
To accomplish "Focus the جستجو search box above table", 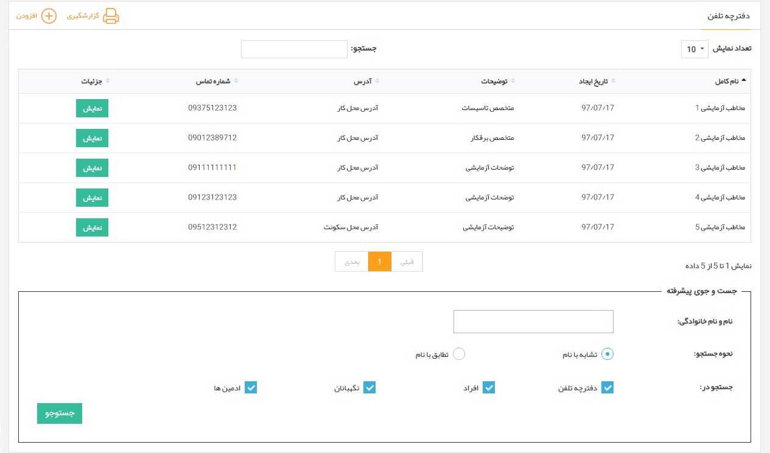I will pos(294,49).
